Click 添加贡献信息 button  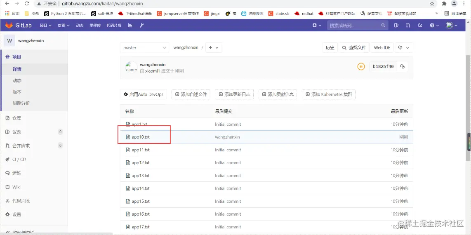(x=278, y=94)
